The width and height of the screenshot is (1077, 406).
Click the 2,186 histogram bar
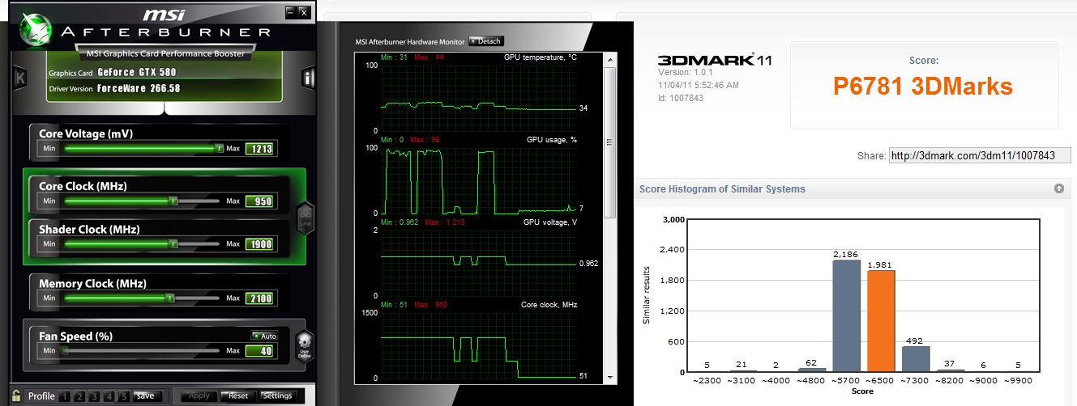coord(845,316)
